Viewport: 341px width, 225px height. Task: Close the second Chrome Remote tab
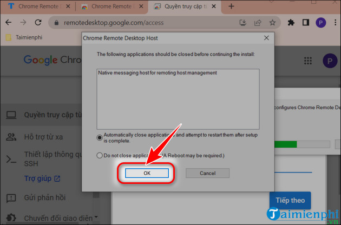(141, 6)
